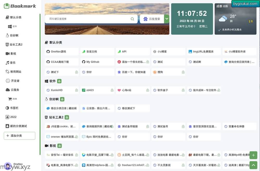Click the 添加分类 button
This screenshot has width=260, height=171.
tap(20, 136)
